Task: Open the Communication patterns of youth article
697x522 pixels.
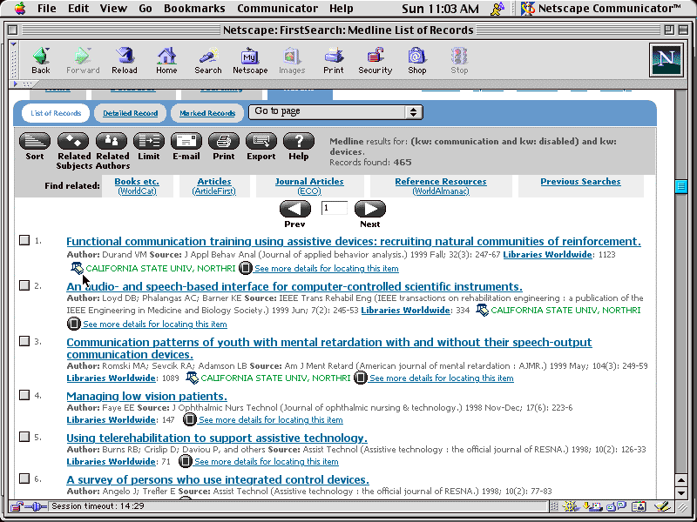Action: (329, 349)
